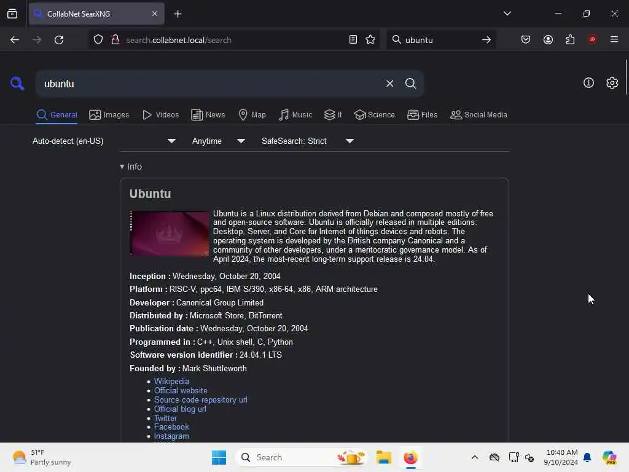
Task: Click the Windows taskbar Search box
Action: click(x=302, y=457)
